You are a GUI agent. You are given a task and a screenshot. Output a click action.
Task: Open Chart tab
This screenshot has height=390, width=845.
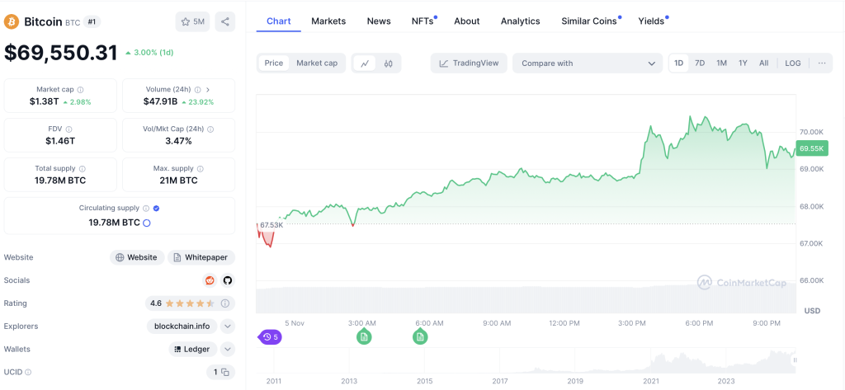coord(279,21)
